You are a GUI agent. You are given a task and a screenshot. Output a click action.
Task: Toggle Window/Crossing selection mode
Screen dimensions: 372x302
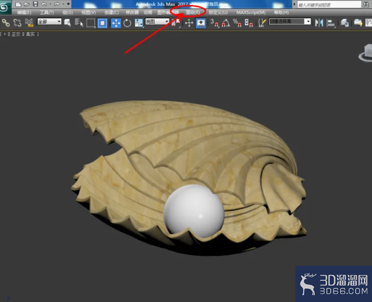click(102, 23)
